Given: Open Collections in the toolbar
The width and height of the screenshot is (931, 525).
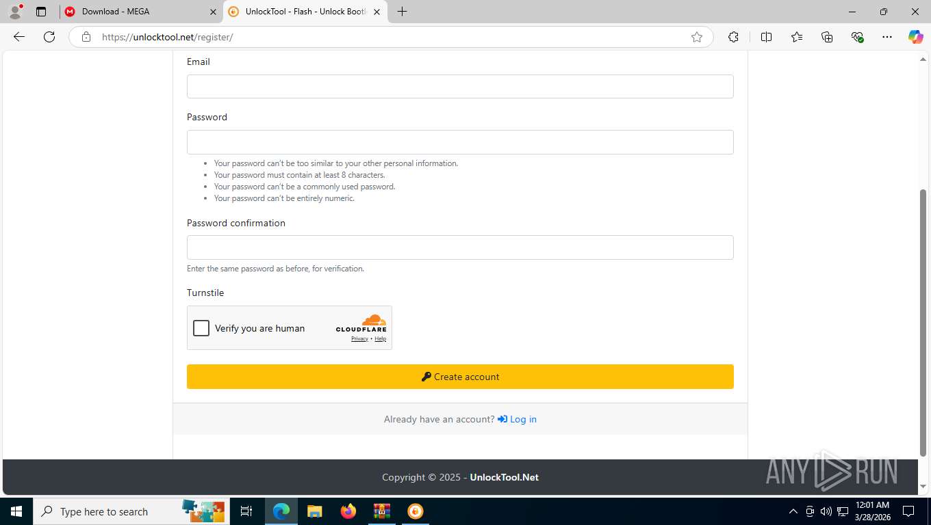Looking at the screenshot, I should click(x=827, y=37).
